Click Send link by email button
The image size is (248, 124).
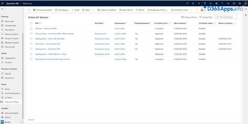179,10
